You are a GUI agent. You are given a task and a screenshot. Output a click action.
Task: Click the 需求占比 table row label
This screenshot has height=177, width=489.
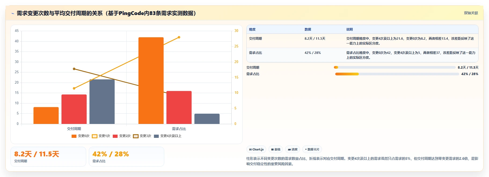click(x=256, y=53)
